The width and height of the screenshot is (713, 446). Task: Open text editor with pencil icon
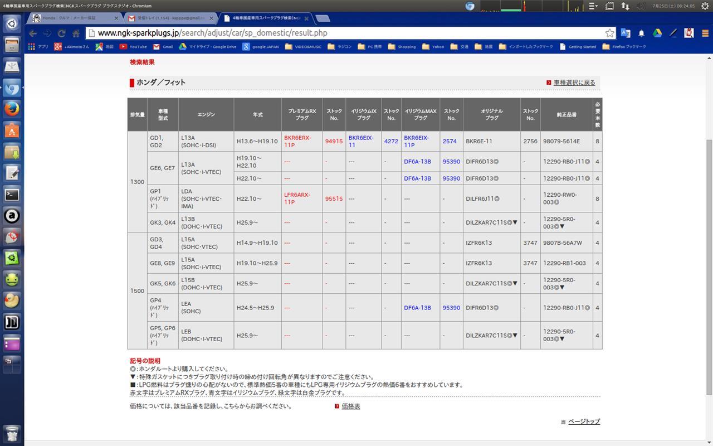pos(12,173)
